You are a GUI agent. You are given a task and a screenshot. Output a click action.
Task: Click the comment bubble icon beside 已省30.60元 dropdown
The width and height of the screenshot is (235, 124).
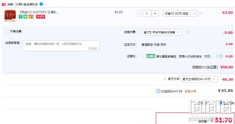(x=201, y=13)
